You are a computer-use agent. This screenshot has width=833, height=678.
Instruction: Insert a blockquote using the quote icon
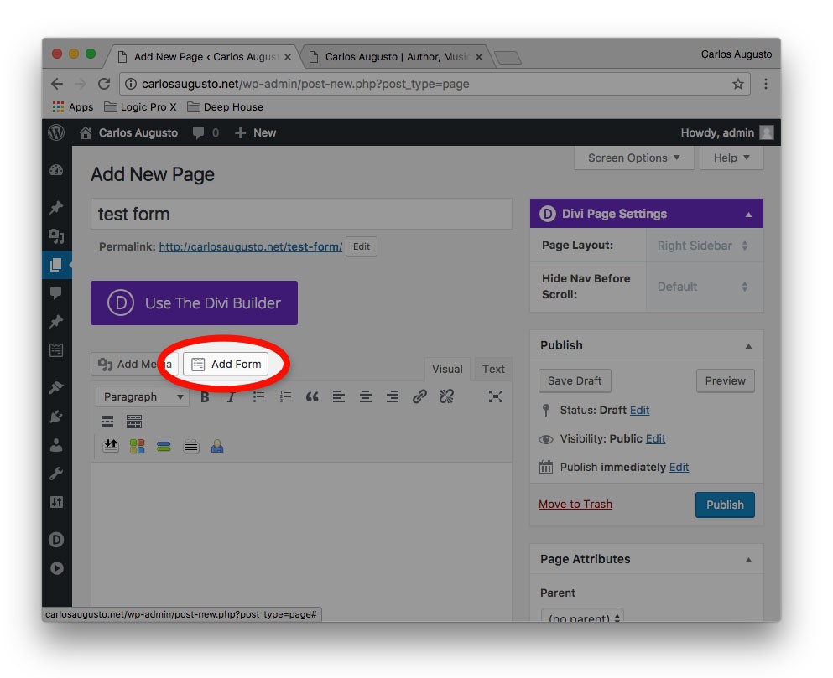point(312,397)
